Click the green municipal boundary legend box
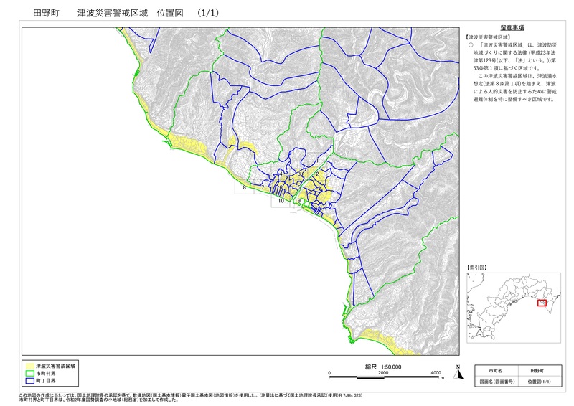The height and width of the screenshot is (406, 574). coord(29,373)
